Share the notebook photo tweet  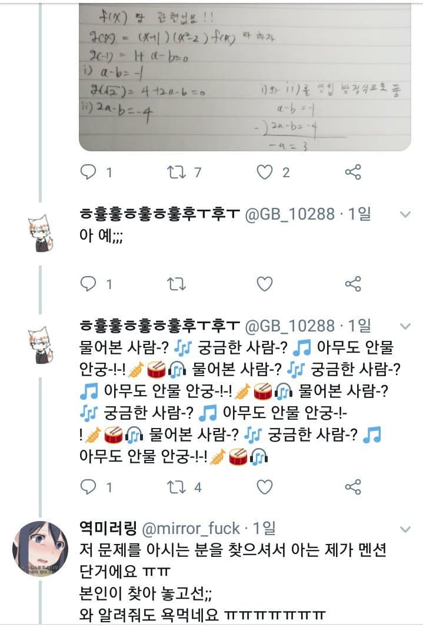coord(352,172)
